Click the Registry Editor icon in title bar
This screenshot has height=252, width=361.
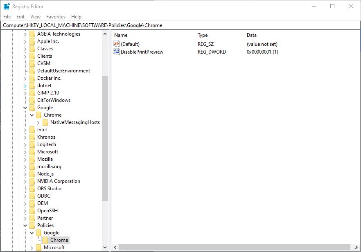(7, 7)
